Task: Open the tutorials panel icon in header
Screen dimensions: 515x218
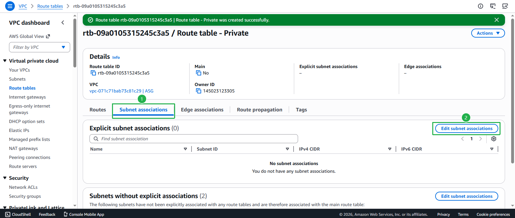Action: coord(493,6)
